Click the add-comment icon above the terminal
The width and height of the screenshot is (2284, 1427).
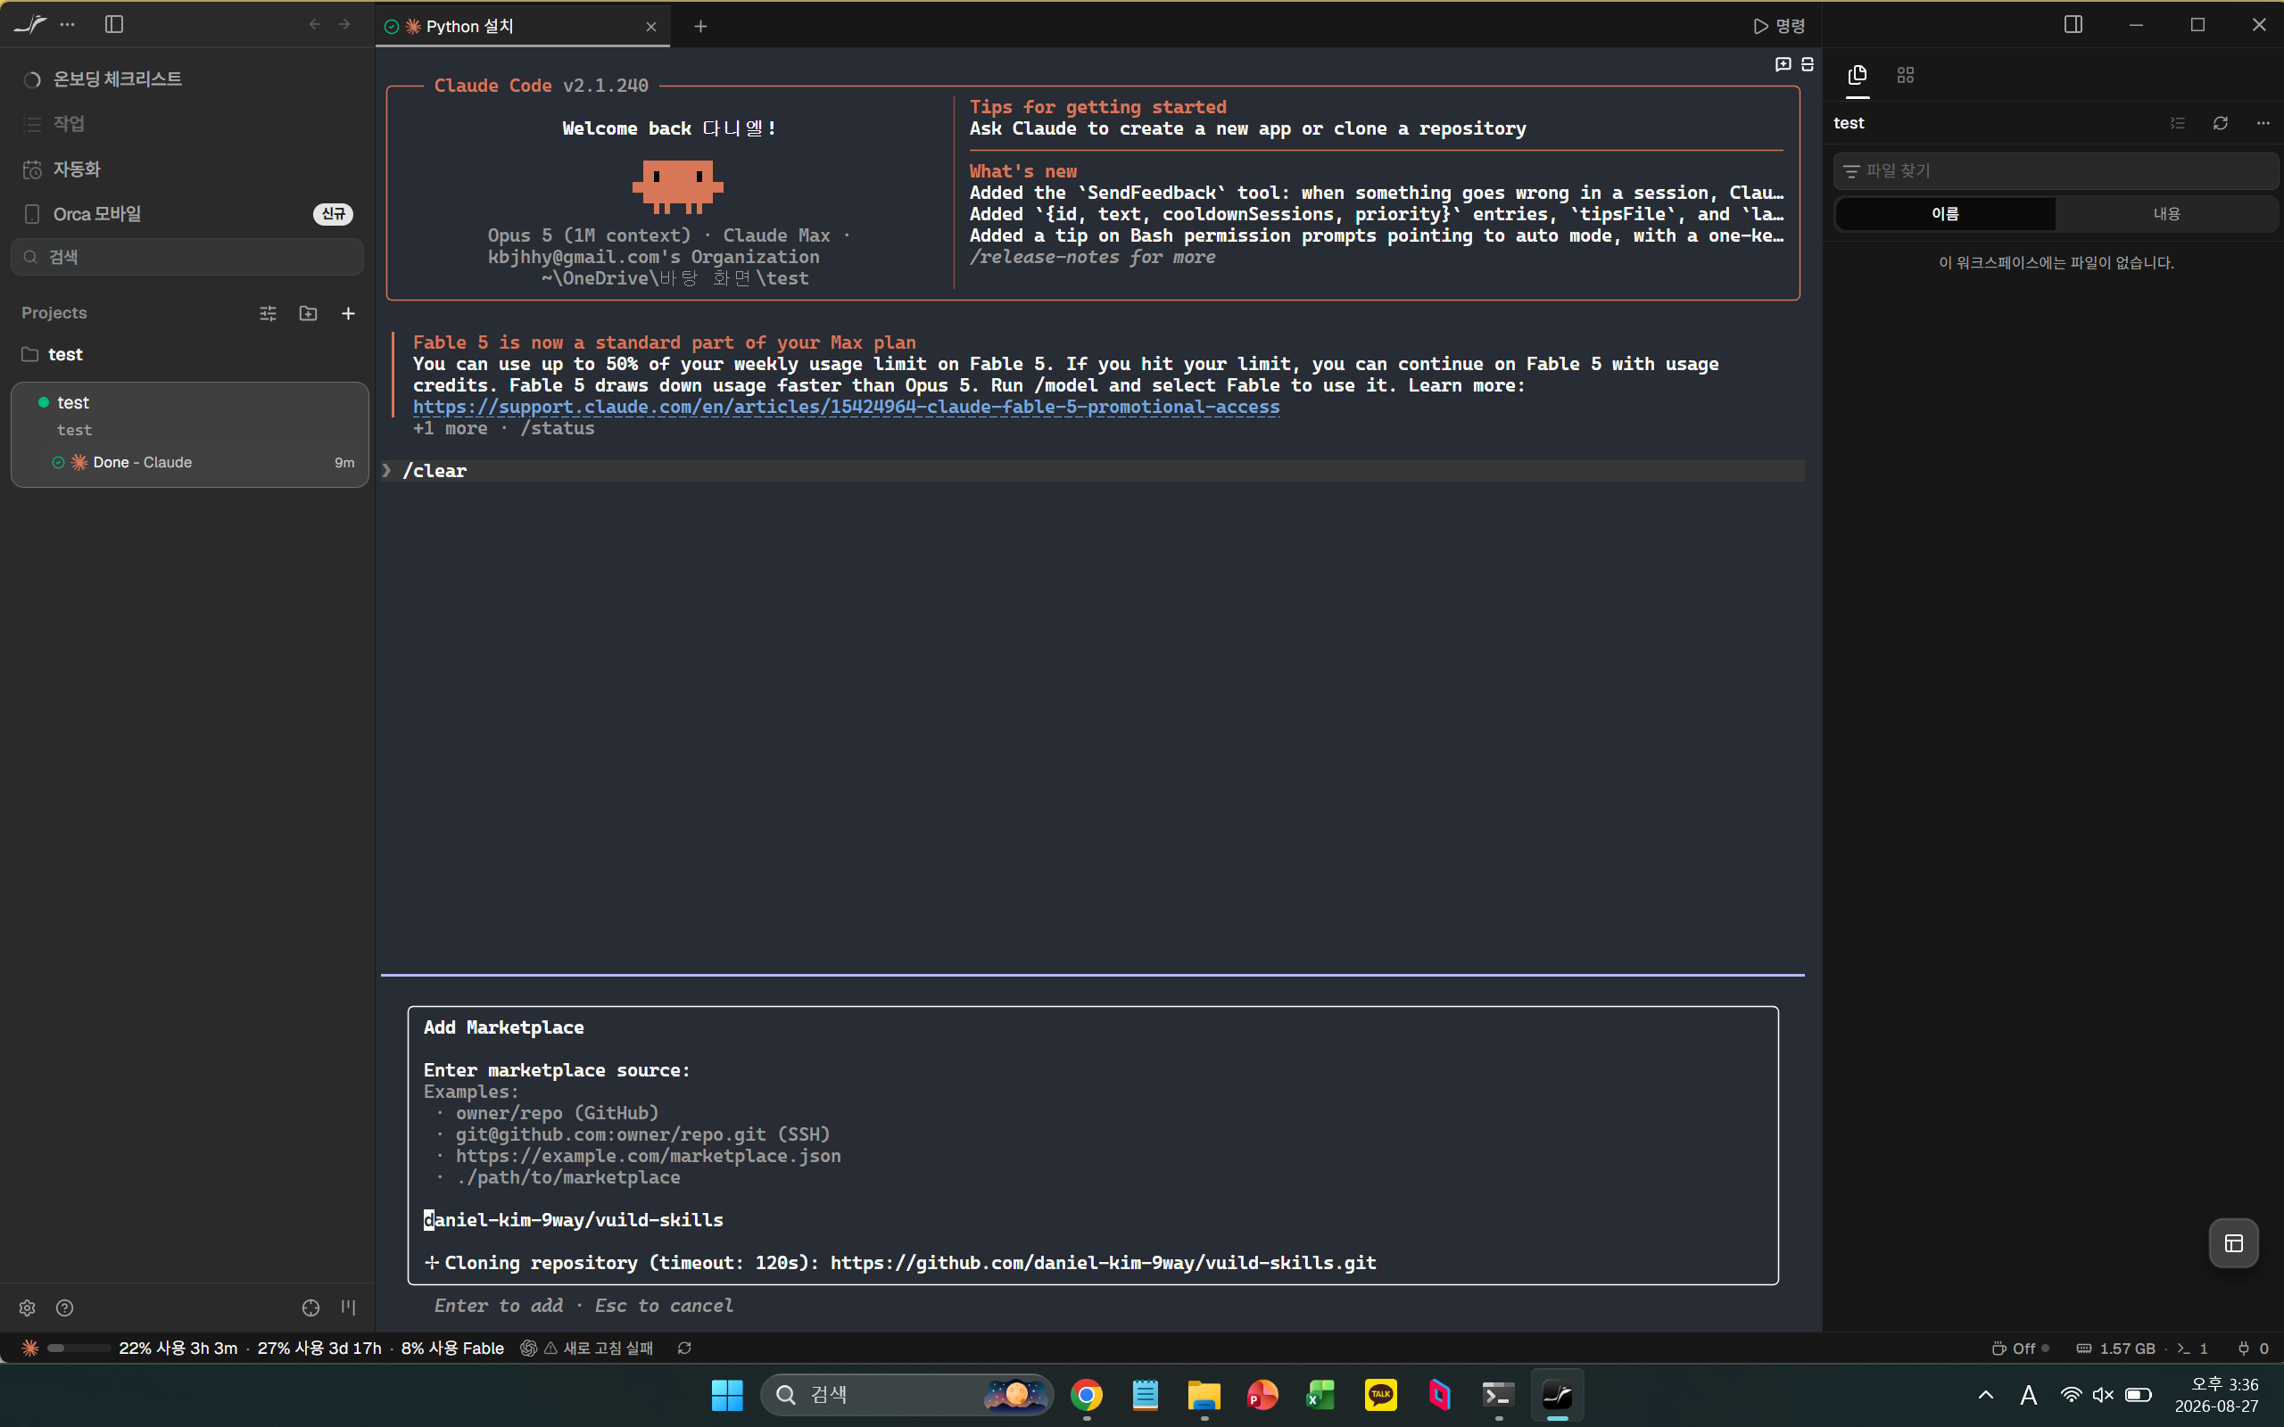coord(1783,64)
